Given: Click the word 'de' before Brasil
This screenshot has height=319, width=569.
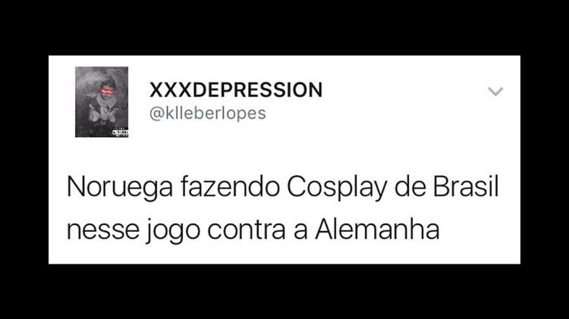Looking at the screenshot, I should point(410,186).
